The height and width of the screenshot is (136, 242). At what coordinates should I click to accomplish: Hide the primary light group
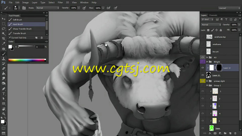tap(203, 81)
